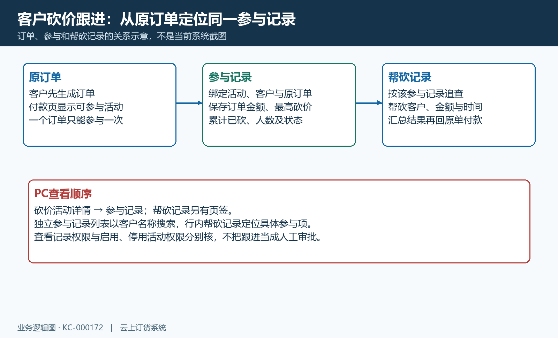The height and width of the screenshot is (338, 558).
Task: Select the 原订单 card heading
Action: 45,77
